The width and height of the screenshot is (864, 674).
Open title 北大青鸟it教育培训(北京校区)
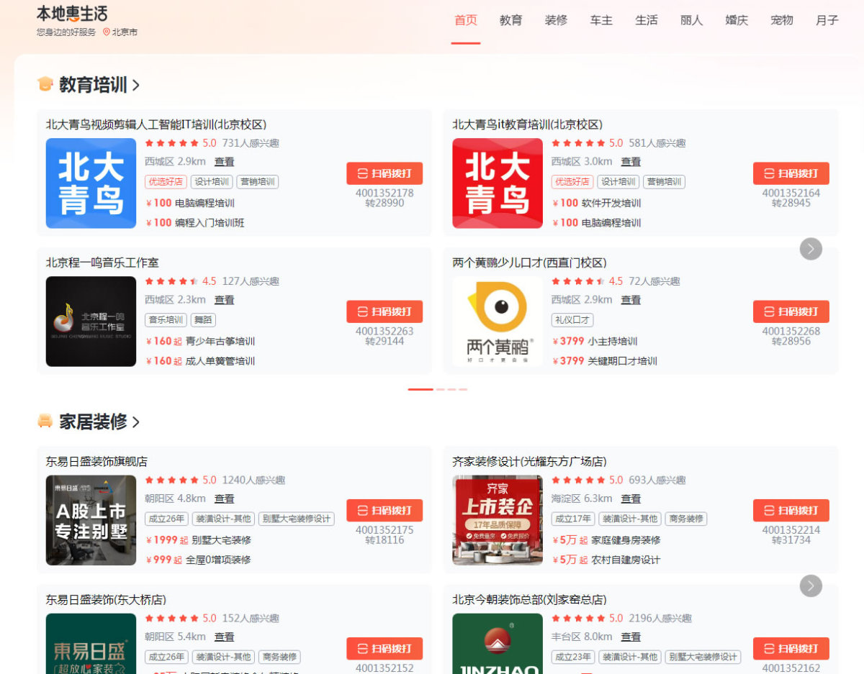(x=527, y=124)
